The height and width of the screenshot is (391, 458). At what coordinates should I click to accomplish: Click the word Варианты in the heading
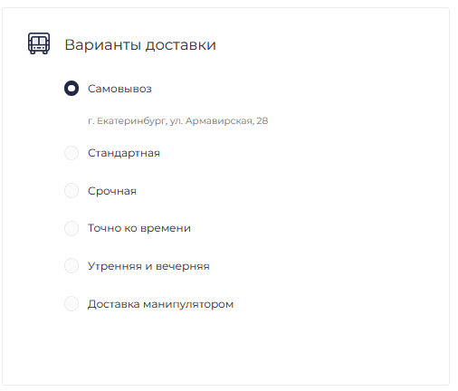[103, 45]
